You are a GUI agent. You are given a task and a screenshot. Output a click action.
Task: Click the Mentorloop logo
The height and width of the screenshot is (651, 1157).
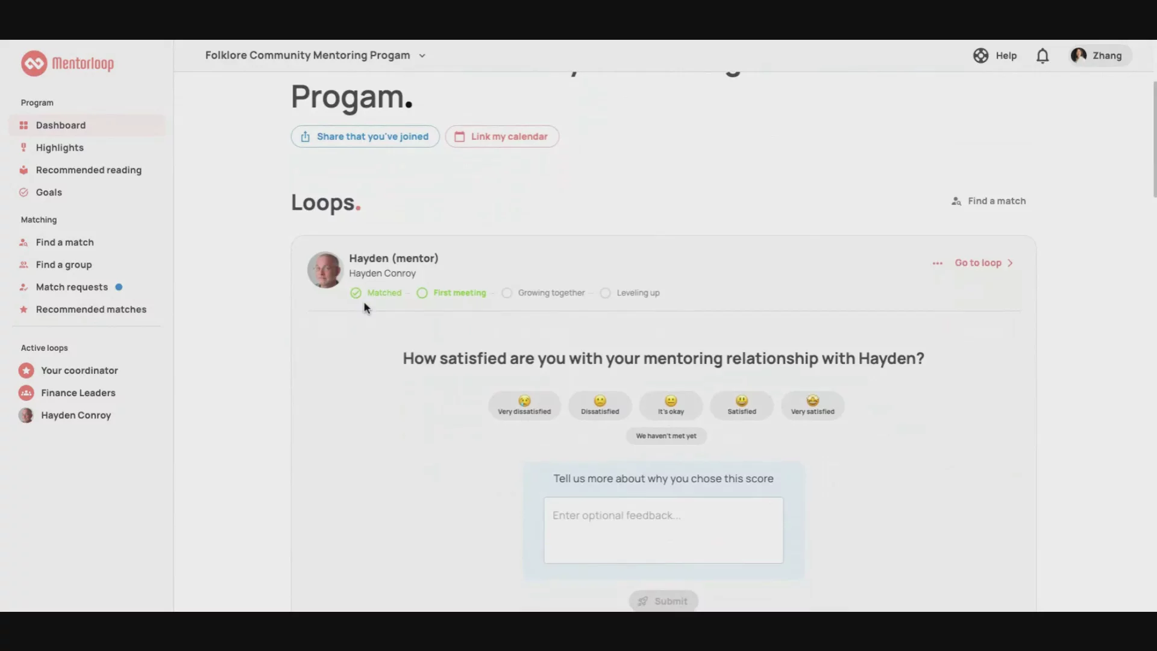tap(67, 63)
